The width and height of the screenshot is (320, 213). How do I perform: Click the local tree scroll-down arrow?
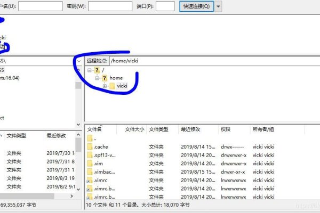(78, 124)
